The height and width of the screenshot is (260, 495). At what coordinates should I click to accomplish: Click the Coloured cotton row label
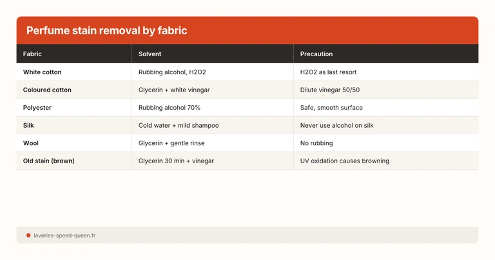[47, 90]
